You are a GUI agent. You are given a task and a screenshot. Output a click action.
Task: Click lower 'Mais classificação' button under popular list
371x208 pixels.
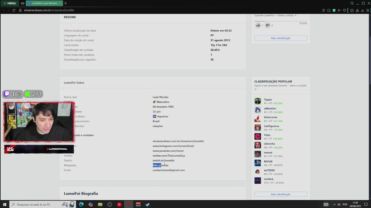click(281, 194)
